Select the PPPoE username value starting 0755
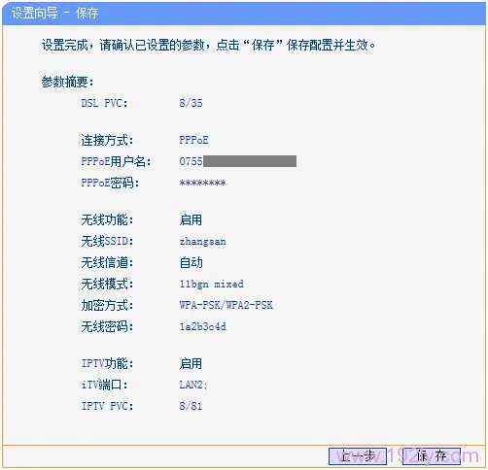 tap(237, 161)
